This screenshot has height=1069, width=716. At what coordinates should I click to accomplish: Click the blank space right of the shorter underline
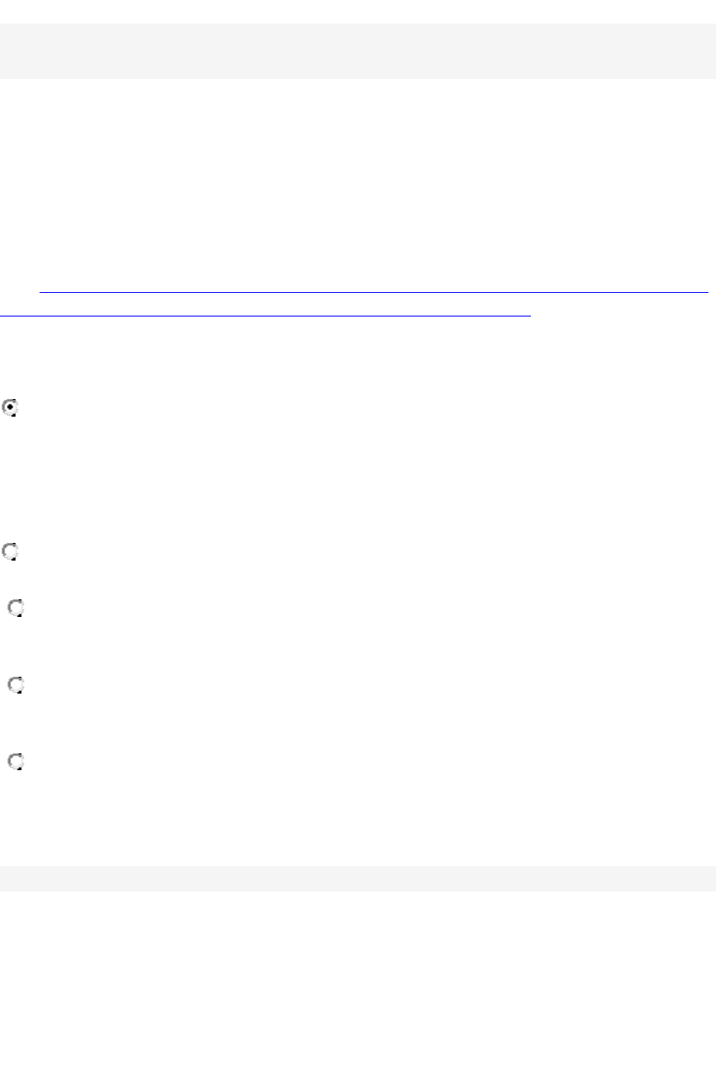click(623, 316)
